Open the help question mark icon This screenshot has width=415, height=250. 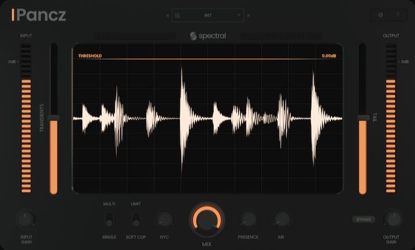point(398,15)
